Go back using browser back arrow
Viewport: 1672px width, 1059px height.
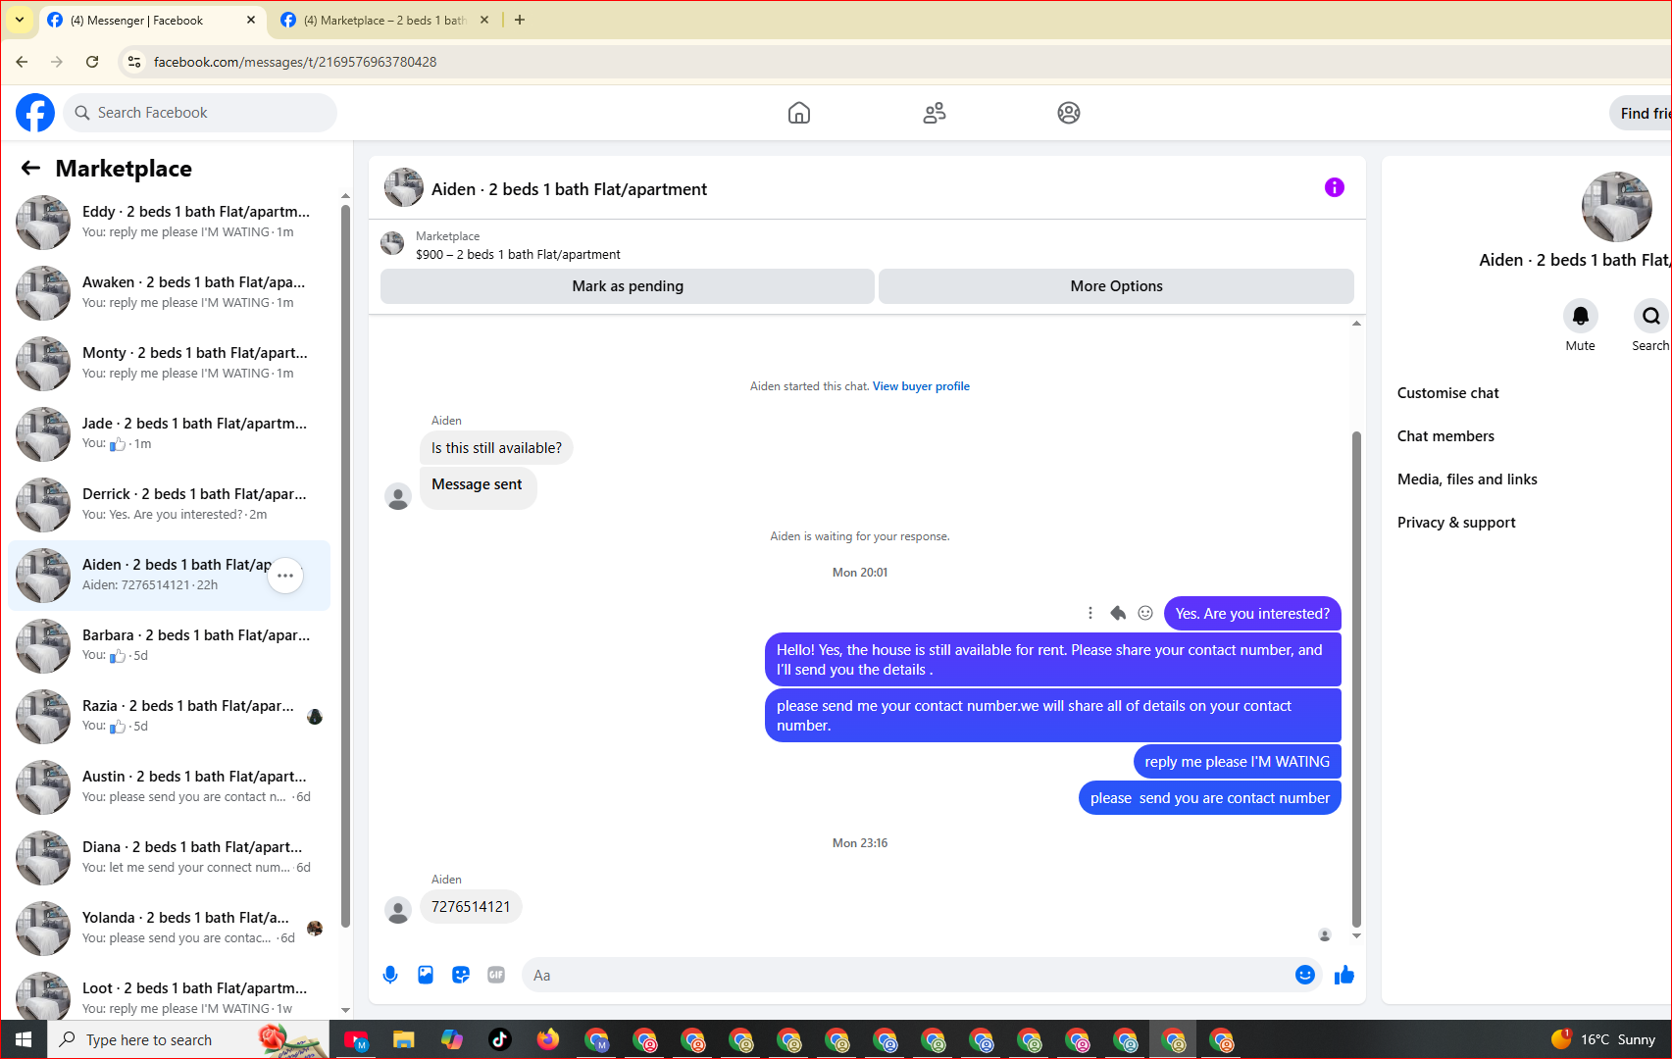22,62
